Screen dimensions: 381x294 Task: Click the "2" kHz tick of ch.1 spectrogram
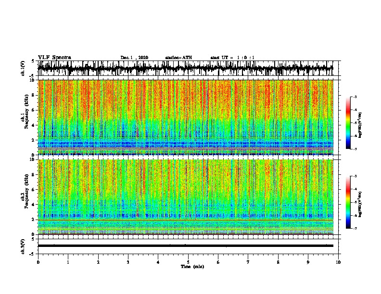point(34,140)
